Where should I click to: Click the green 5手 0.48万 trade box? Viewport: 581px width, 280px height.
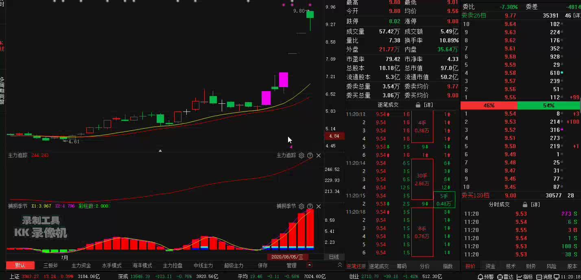point(444,200)
